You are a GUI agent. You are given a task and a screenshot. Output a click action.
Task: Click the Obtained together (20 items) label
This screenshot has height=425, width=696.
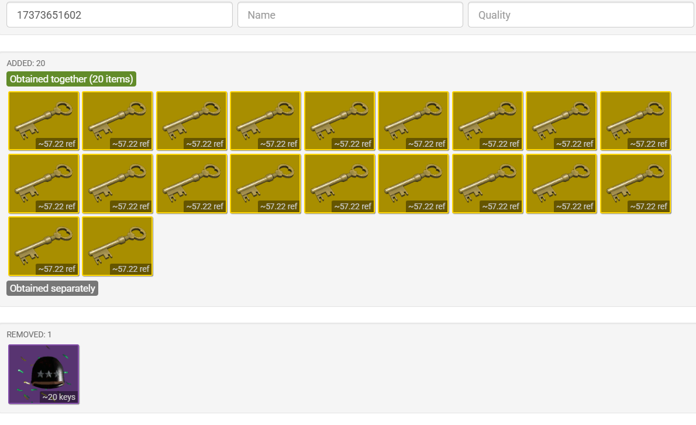click(x=71, y=79)
